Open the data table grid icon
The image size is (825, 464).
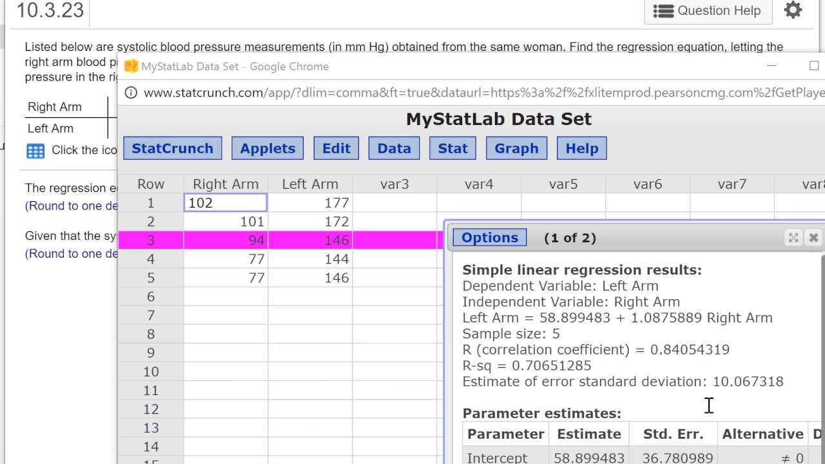35,151
